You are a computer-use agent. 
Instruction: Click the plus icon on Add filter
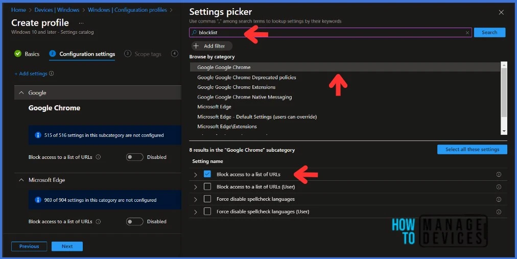click(x=196, y=46)
